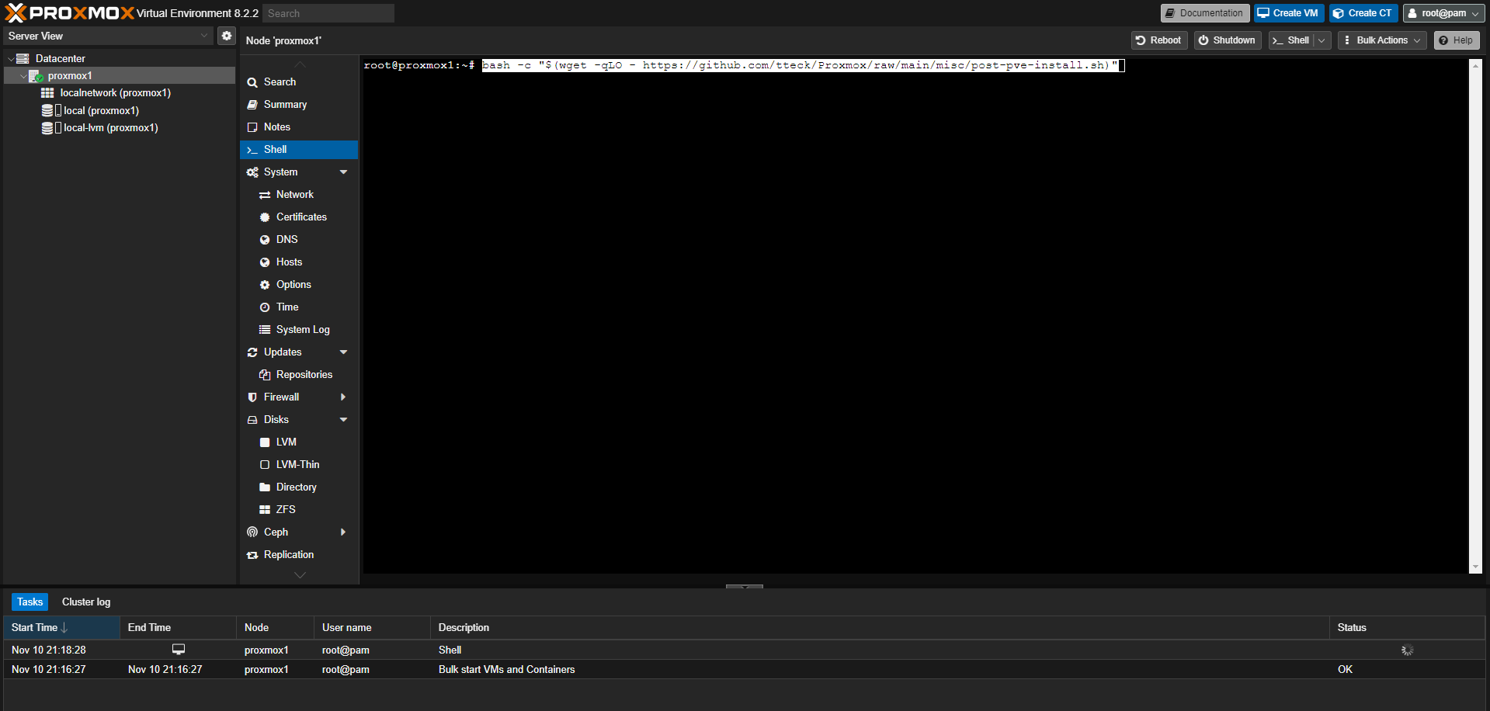The image size is (1490, 711).
Task: Click the Options gear icon
Action: pyautogui.click(x=265, y=285)
